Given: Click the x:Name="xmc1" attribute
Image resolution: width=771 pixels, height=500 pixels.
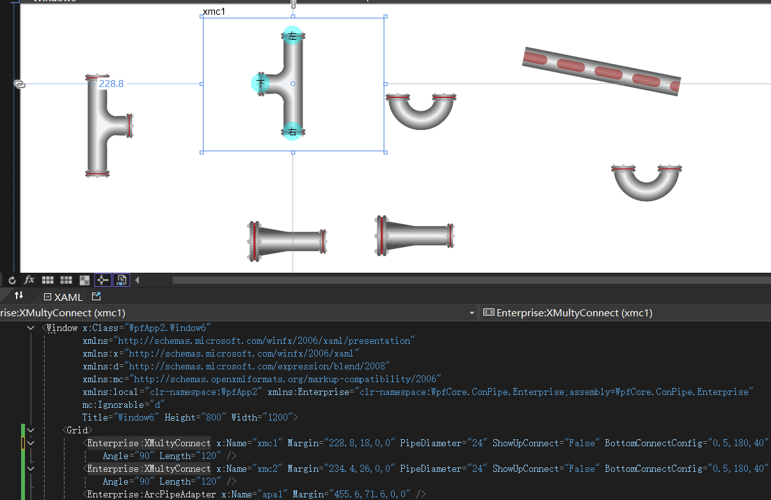Looking at the screenshot, I should [x=249, y=443].
